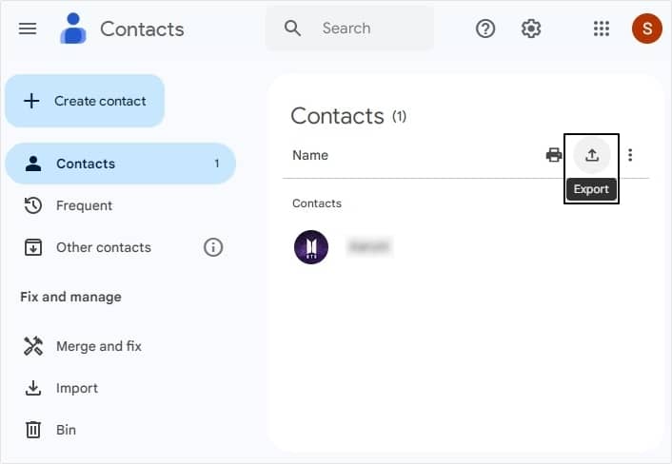This screenshot has width=672, height=464.
Task: Click the Google Contacts logo icon
Action: pyautogui.click(x=73, y=29)
